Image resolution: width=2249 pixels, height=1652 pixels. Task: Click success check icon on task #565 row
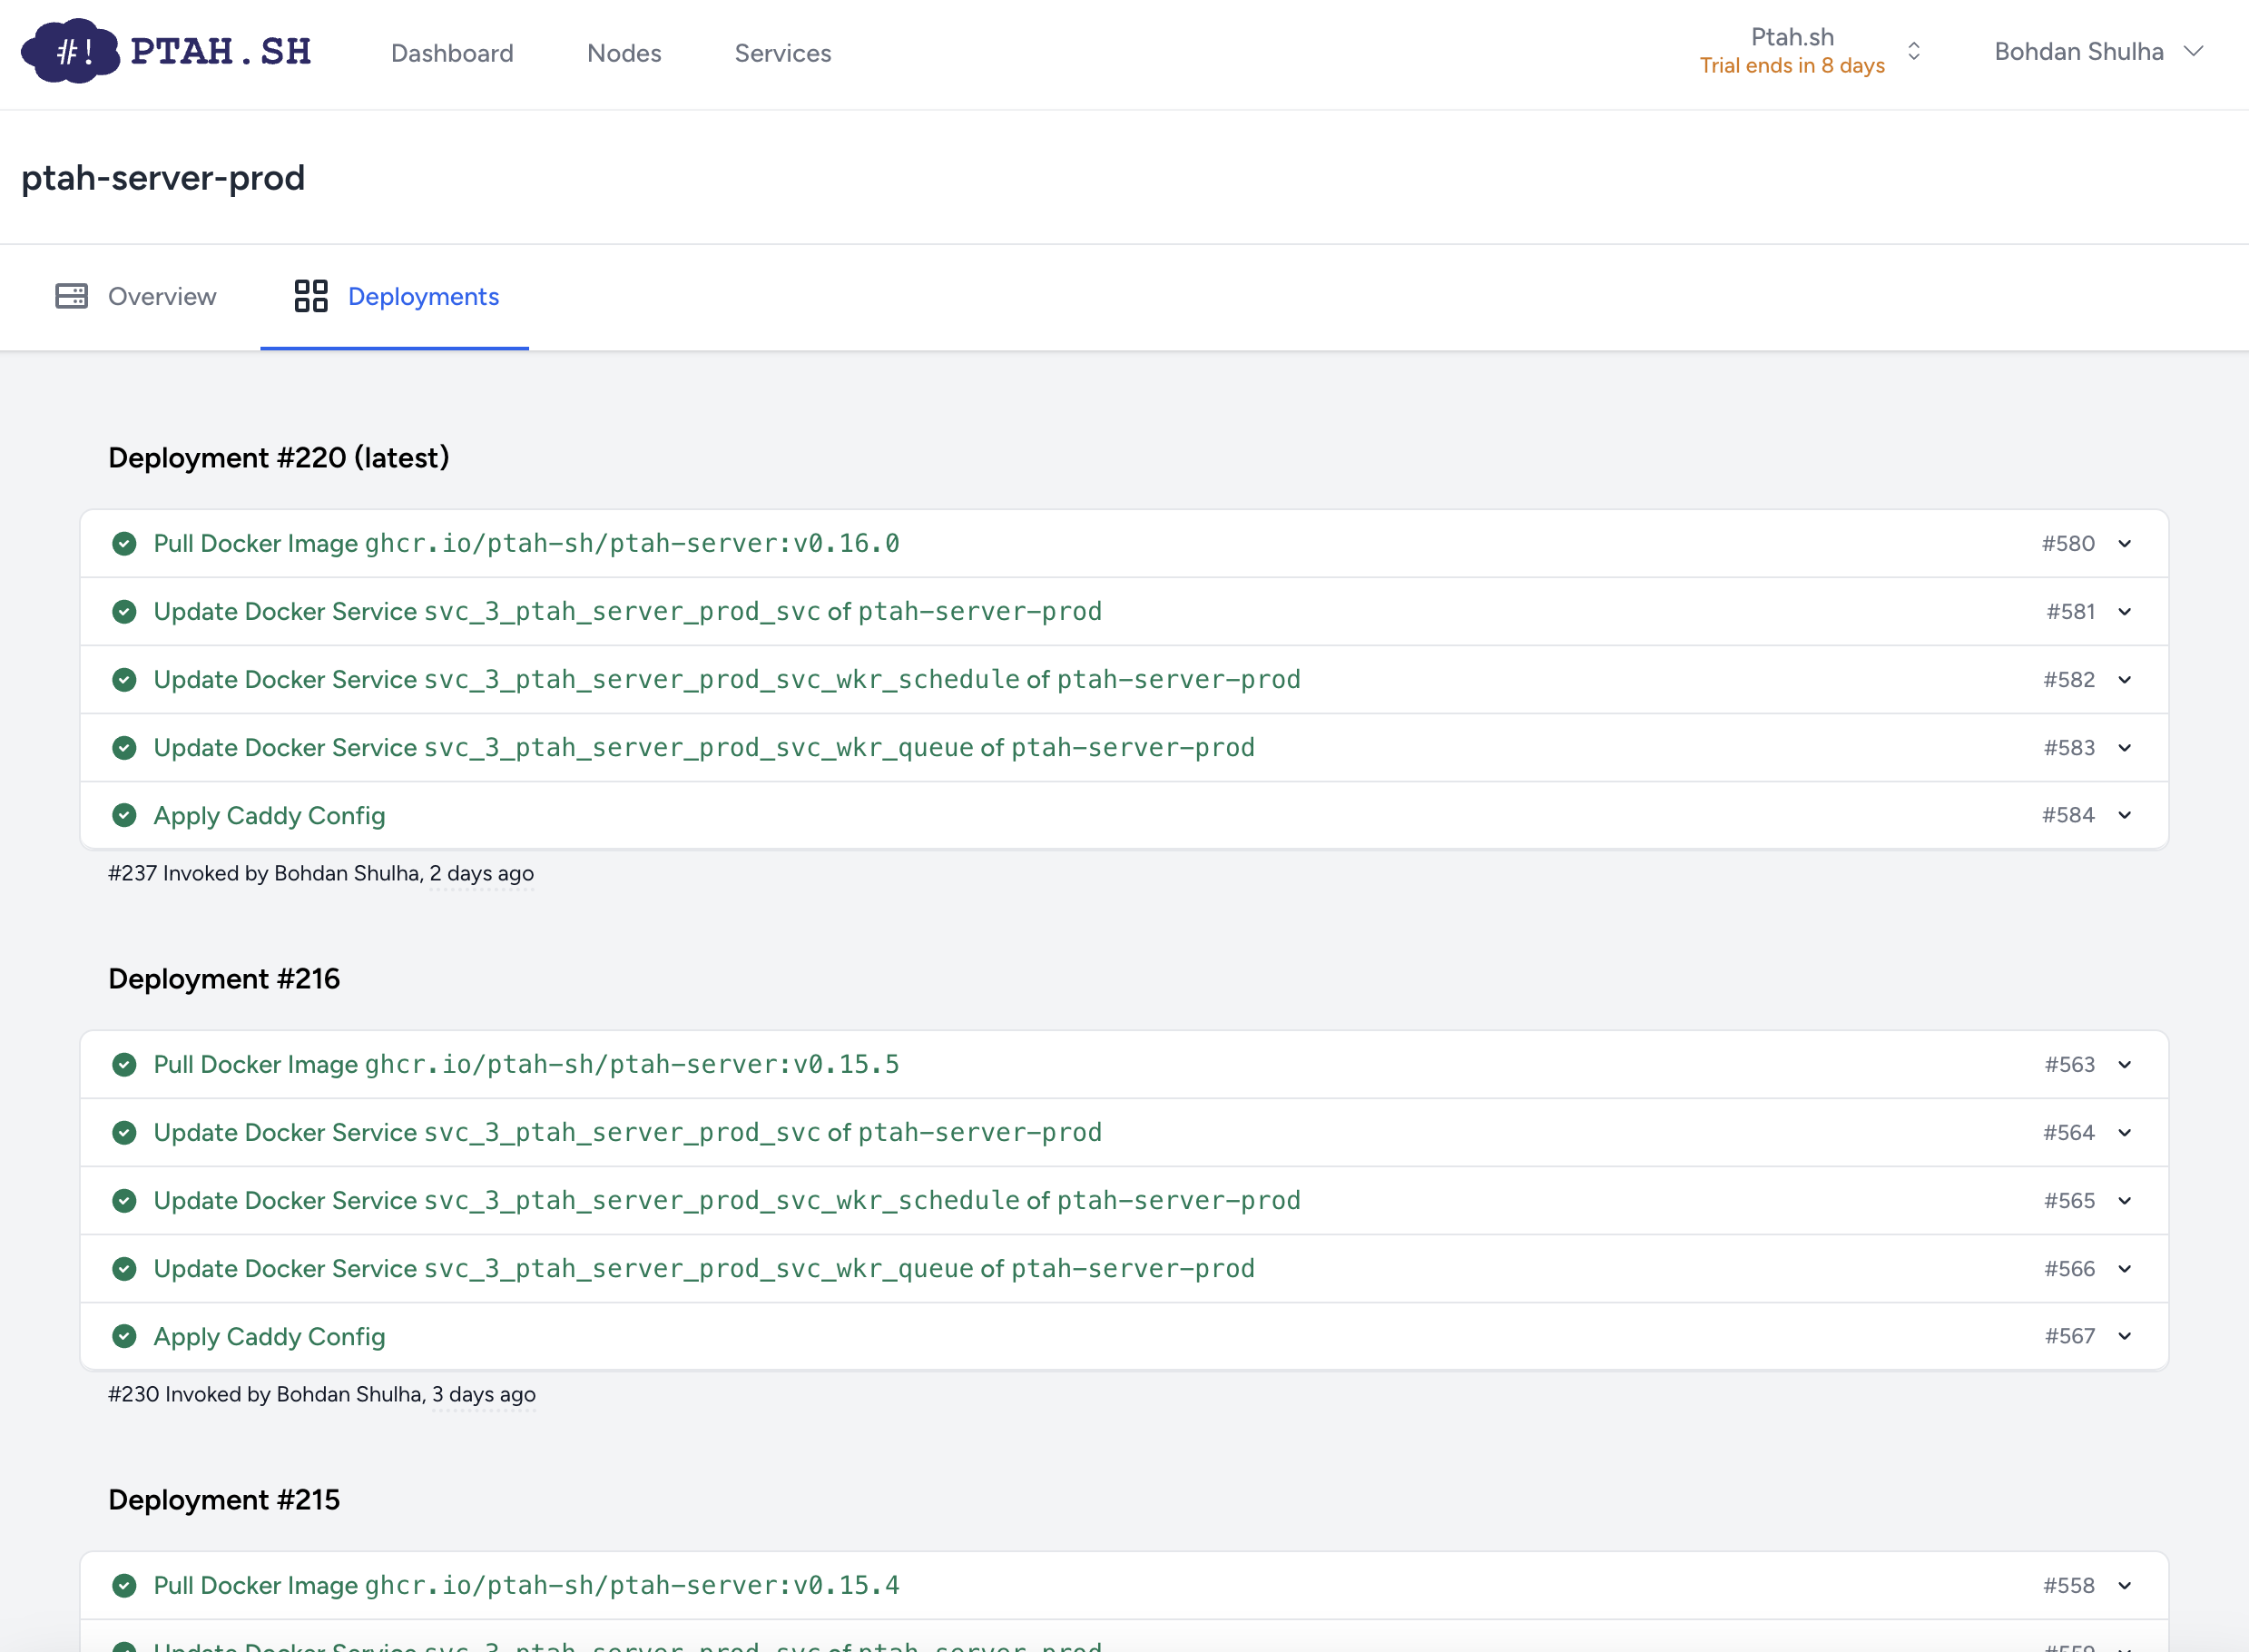coord(124,1201)
